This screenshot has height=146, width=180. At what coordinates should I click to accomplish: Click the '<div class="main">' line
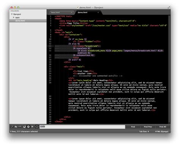tap(74, 67)
